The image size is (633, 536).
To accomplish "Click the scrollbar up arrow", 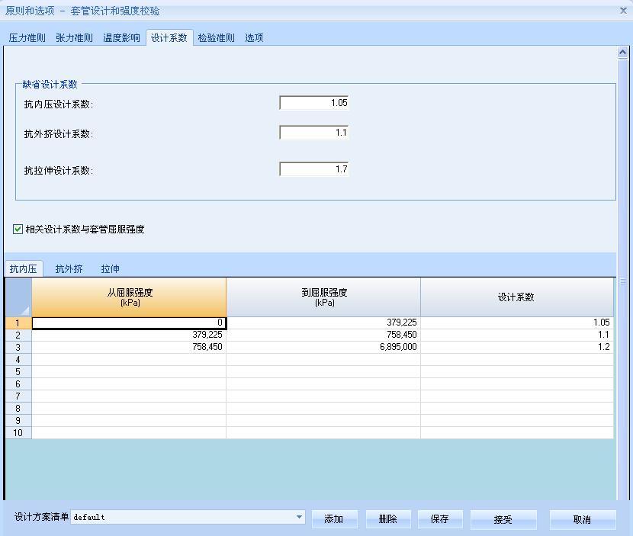I will click(x=622, y=53).
